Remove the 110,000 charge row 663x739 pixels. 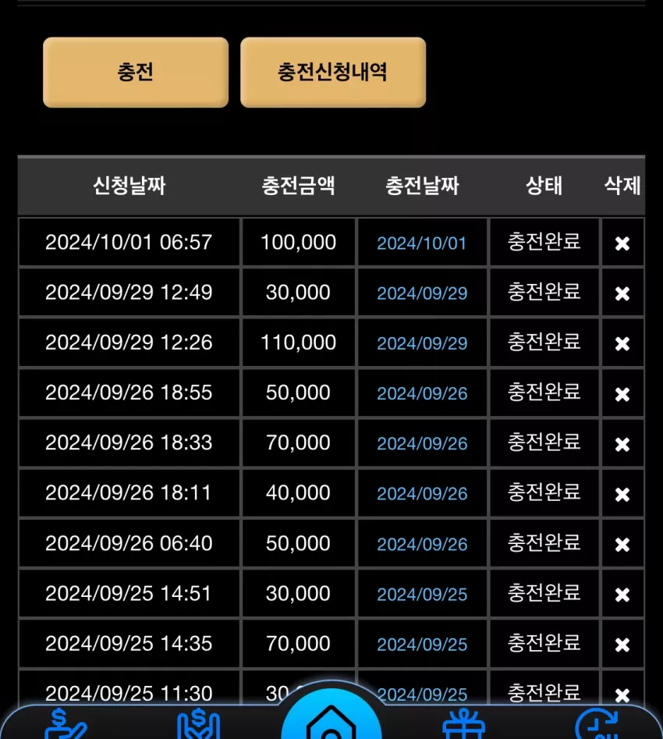[x=622, y=343]
